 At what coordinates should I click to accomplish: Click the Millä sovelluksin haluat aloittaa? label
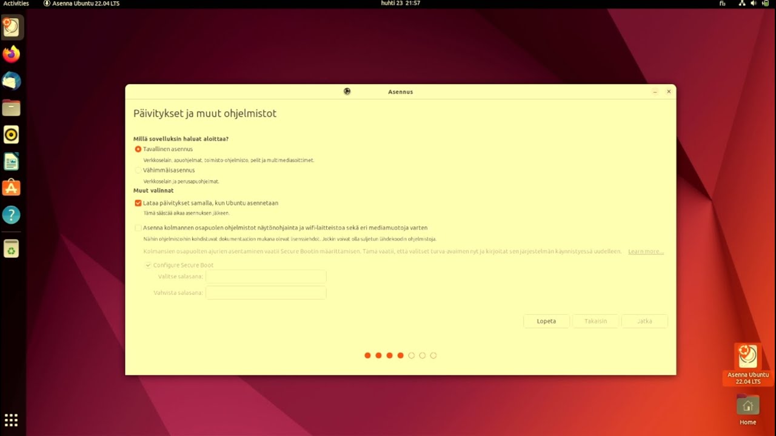(x=181, y=139)
